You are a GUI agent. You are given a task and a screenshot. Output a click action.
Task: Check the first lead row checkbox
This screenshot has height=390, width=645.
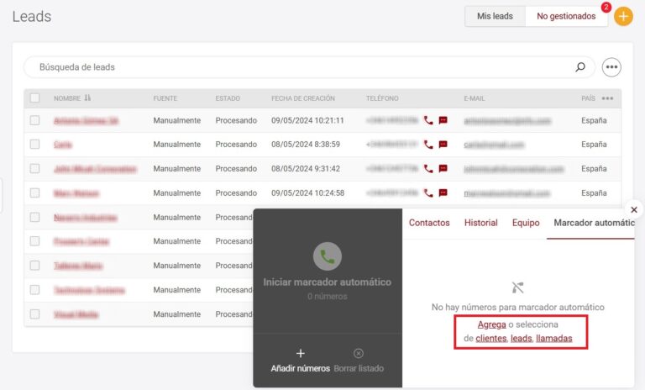tap(34, 120)
